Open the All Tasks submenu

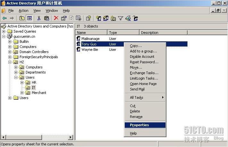point(145,97)
